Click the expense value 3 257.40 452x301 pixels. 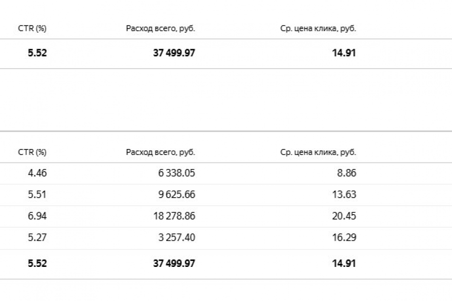pyautogui.click(x=176, y=237)
